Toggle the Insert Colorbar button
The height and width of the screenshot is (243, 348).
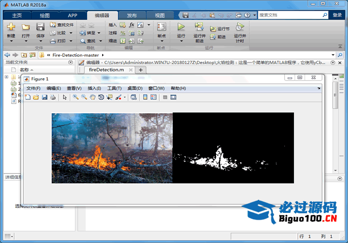point(145,97)
